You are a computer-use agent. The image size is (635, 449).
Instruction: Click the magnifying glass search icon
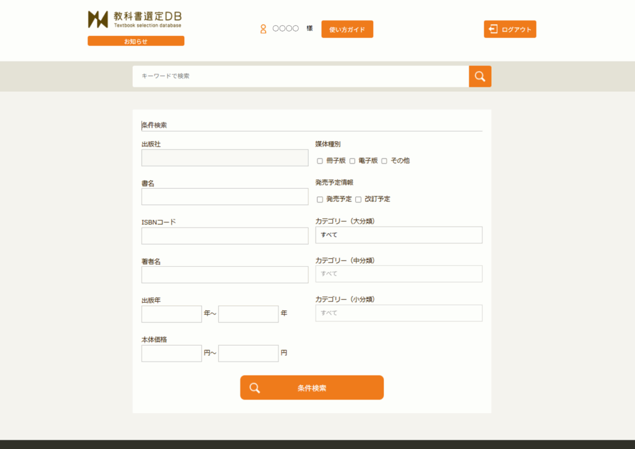tap(479, 76)
